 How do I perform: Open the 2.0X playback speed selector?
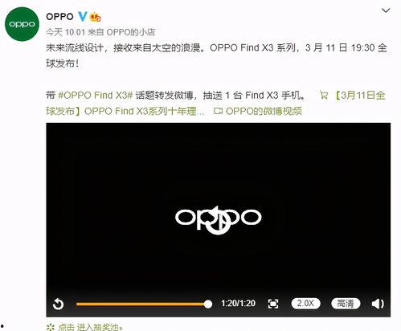click(x=305, y=304)
